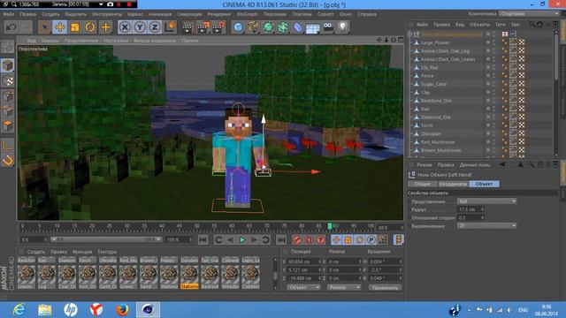Open the viewport Камеры menu
Screen dimensions: 566x318
tap(50, 41)
